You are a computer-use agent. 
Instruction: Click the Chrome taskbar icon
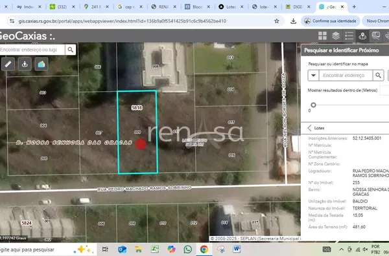(204, 250)
